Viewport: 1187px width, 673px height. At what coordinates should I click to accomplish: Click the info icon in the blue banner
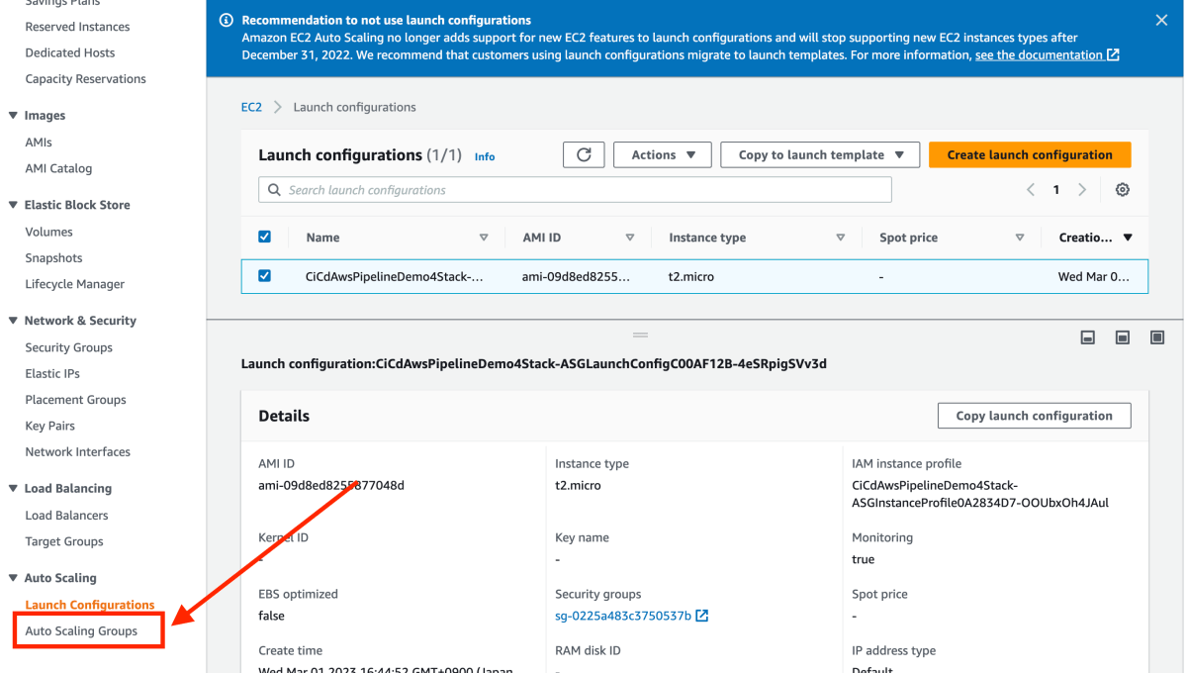pyautogui.click(x=227, y=20)
